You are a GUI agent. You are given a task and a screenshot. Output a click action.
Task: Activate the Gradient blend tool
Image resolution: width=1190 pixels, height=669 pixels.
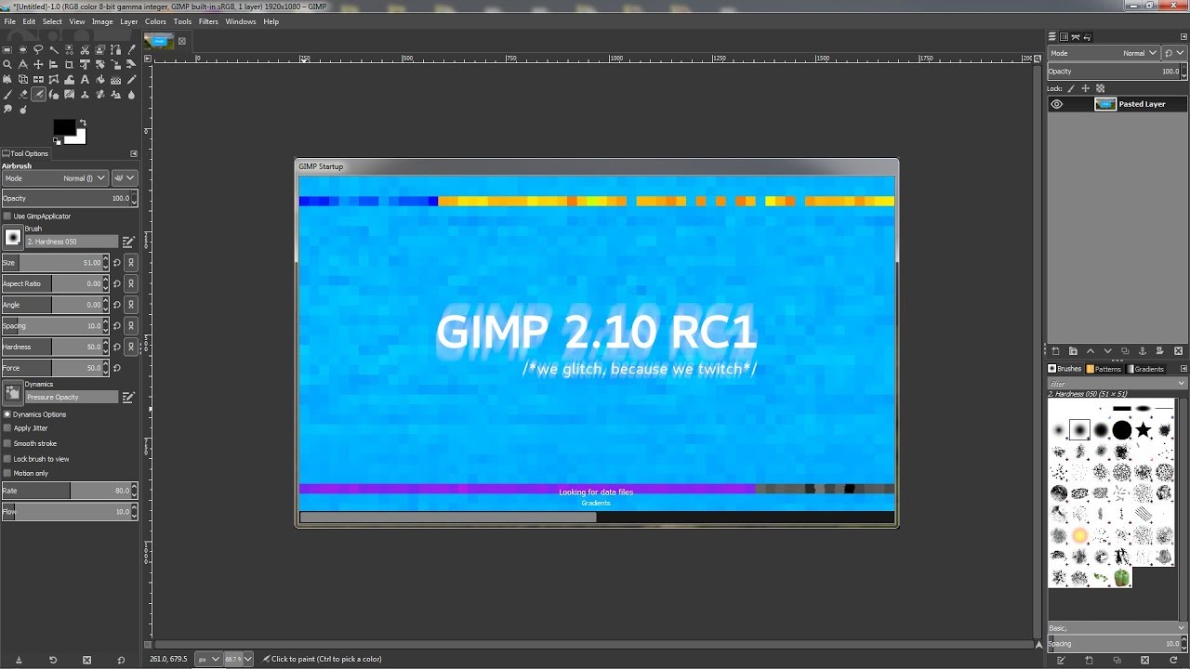pos(115,80)
